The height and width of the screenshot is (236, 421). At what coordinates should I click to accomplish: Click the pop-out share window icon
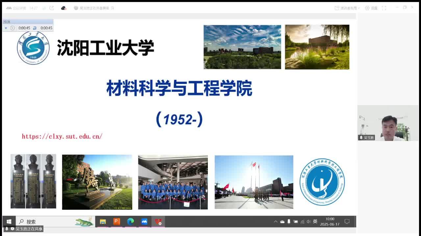(52, 8)
